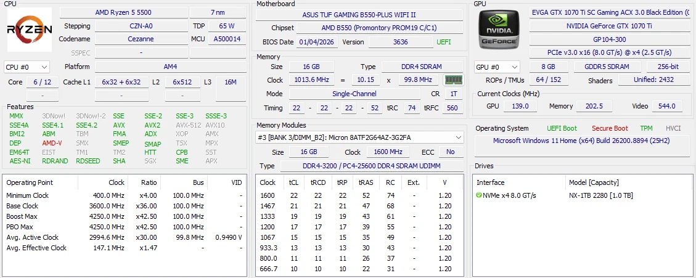
Task: Click the green check icon beside NVMe drive
Action: point(478,195)
